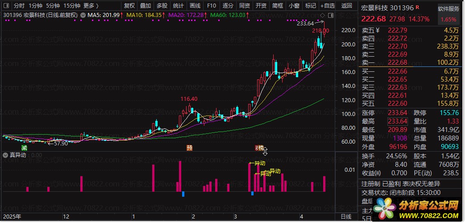Click the orange 预 marker on chart
The width and height of the screenshot is (466, 223).
189,148
